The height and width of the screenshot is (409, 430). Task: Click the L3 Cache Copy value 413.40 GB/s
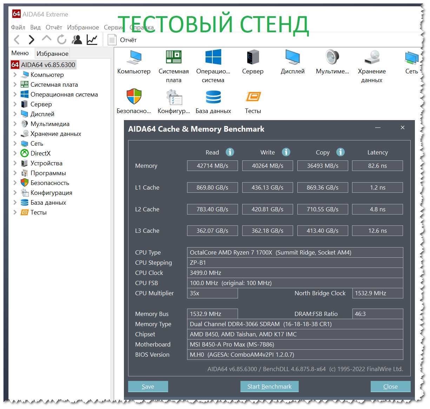tap(323, 231)
